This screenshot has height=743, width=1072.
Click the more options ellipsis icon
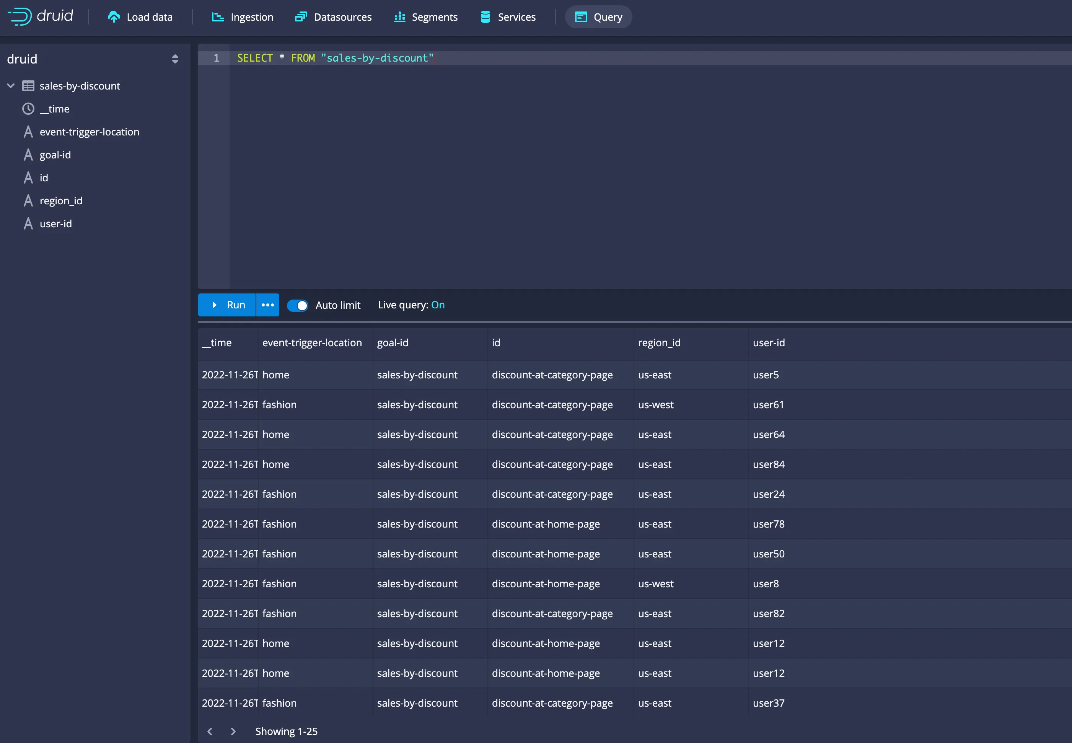(x=267, y=305)
